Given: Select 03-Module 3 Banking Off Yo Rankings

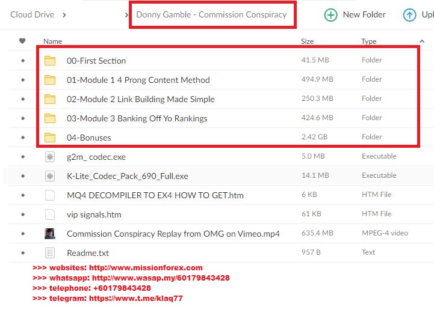Looking at the screenshot, I should pos(137,118).
